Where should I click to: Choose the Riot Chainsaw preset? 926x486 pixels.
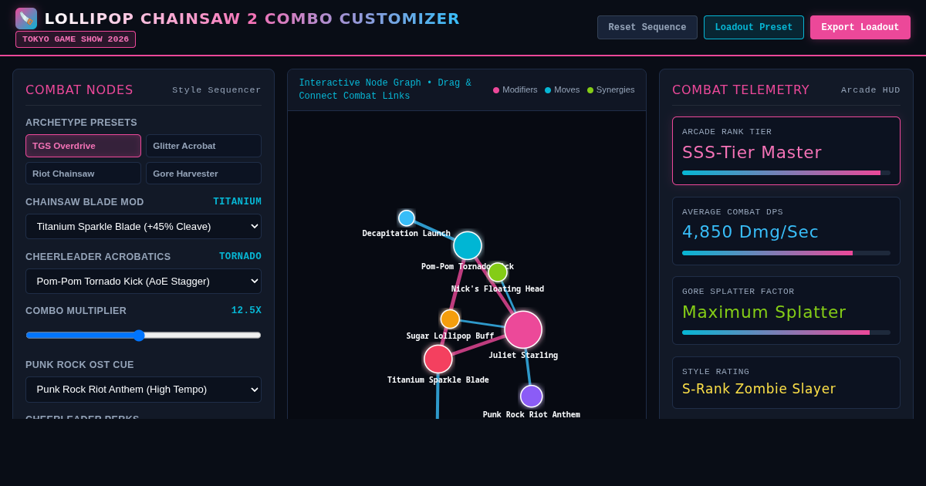83,174
